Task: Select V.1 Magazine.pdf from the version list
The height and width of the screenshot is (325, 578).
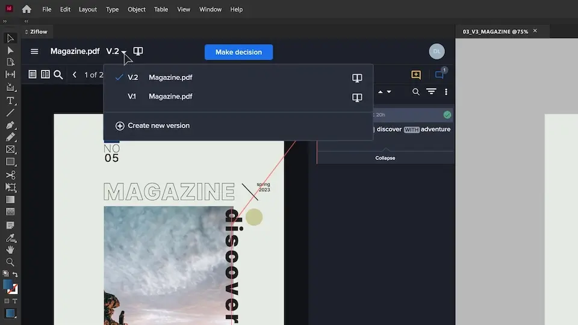Action: 170,96
